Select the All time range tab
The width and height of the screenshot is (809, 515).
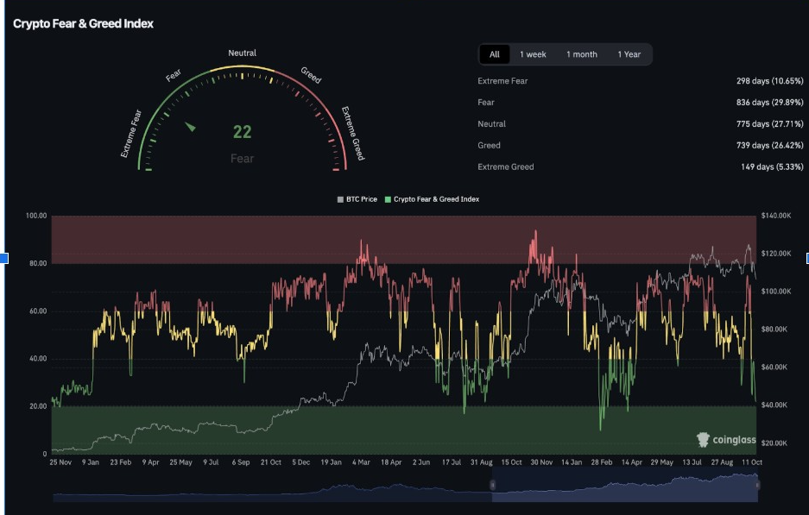click(x=494, y=54)
